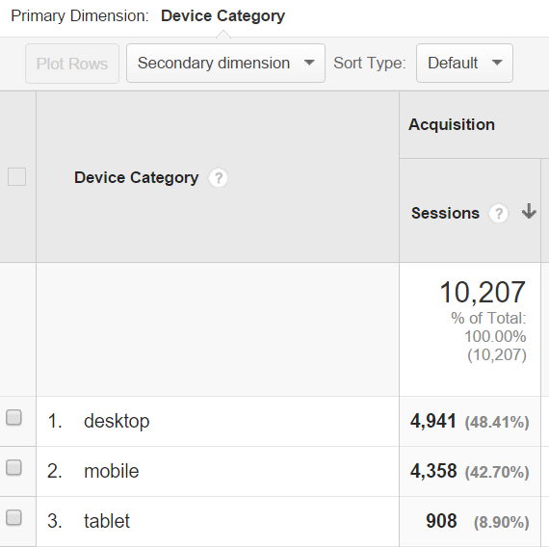Click the Acquisition group header

[x=452, y=124]
